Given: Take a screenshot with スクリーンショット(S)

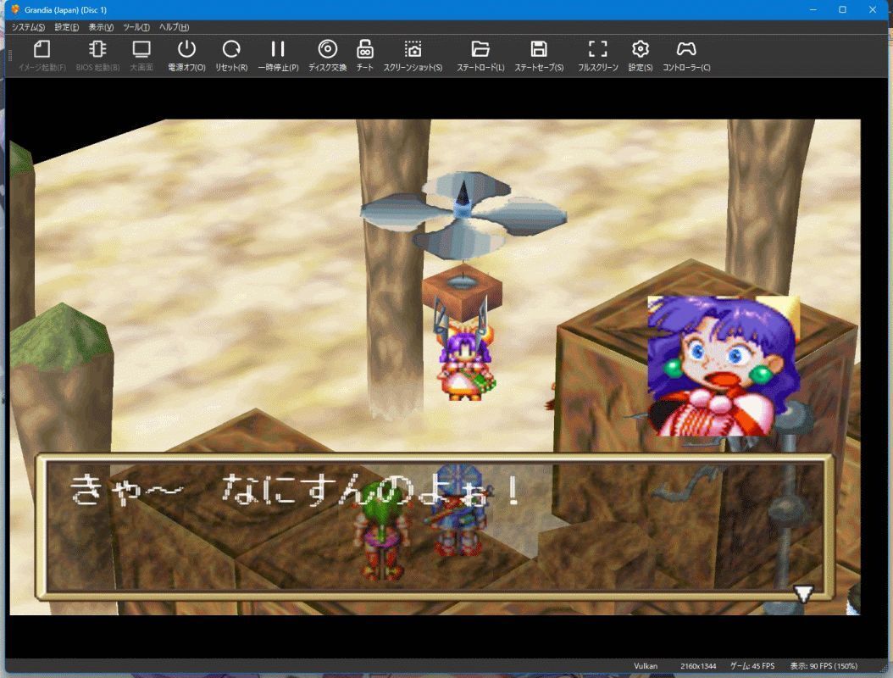Looking at the screenshot, I should coord(413,56).
